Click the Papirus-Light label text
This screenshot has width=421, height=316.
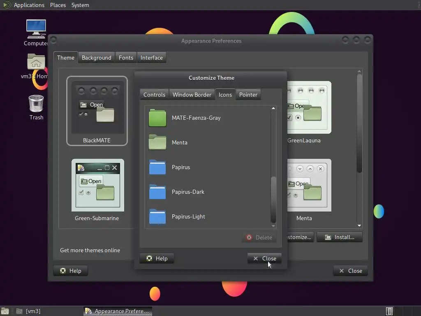tap(188, 216)
